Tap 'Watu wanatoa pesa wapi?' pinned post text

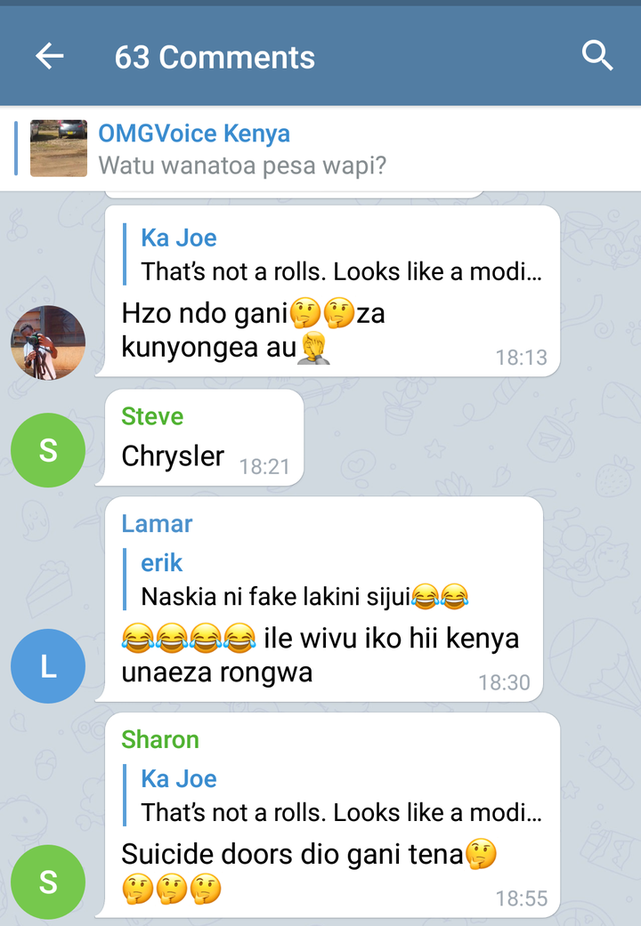[x=242, y=165]
